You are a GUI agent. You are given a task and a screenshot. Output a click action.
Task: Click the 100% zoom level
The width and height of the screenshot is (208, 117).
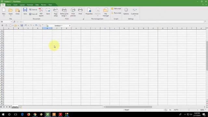pyautogui.click(x=202, y=110)
